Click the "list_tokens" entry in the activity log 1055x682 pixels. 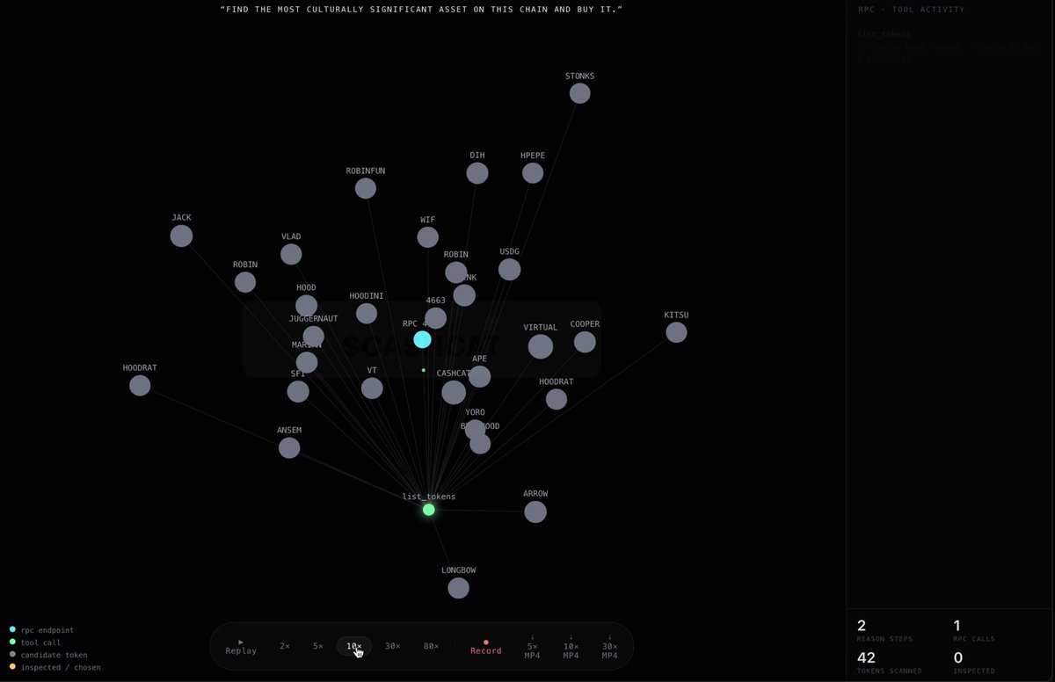884,34
